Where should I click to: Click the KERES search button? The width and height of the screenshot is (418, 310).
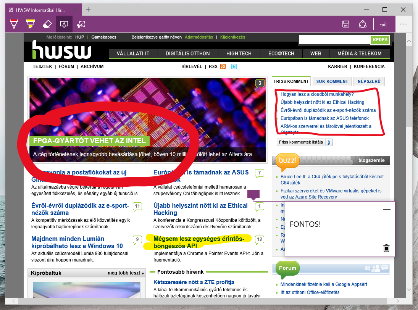pyautogui.click(x=380, y=40)
